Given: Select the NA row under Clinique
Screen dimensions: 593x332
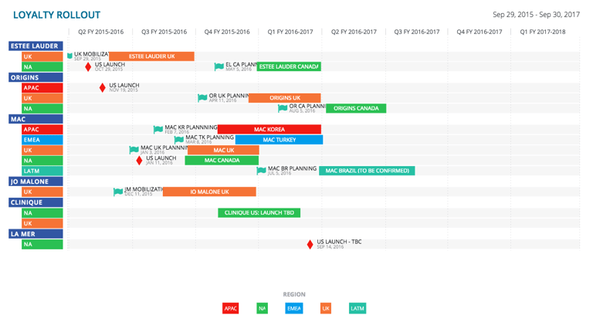Looking at the screenshot, I should point(42,213).
